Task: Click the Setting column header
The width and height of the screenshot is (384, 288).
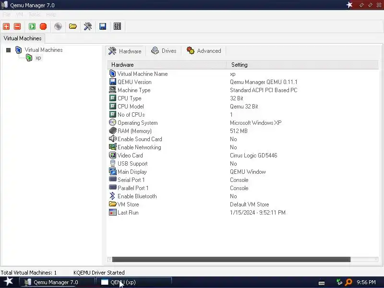Action: point(302,65)
